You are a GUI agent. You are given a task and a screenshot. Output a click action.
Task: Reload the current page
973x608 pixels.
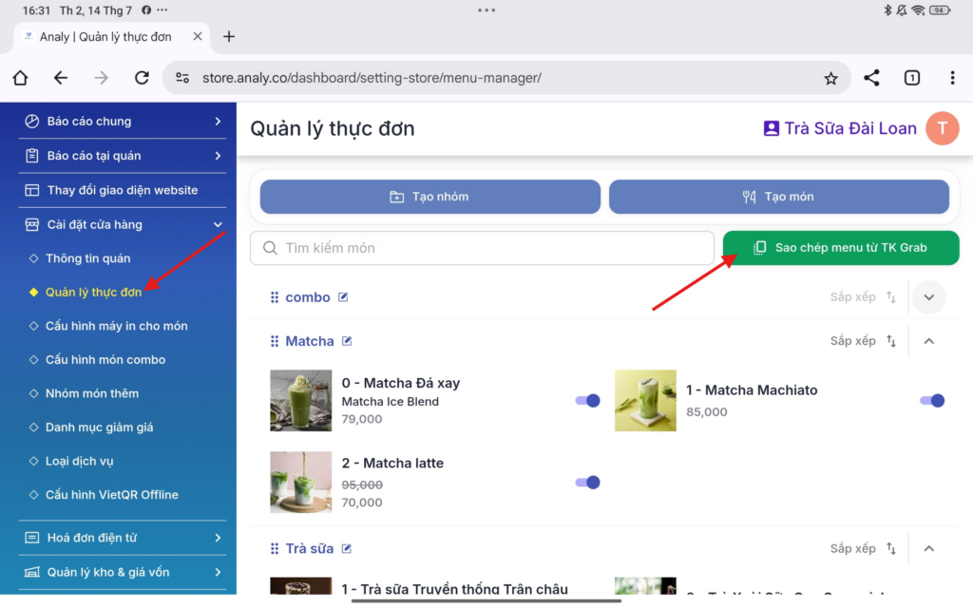click(143, 78)
